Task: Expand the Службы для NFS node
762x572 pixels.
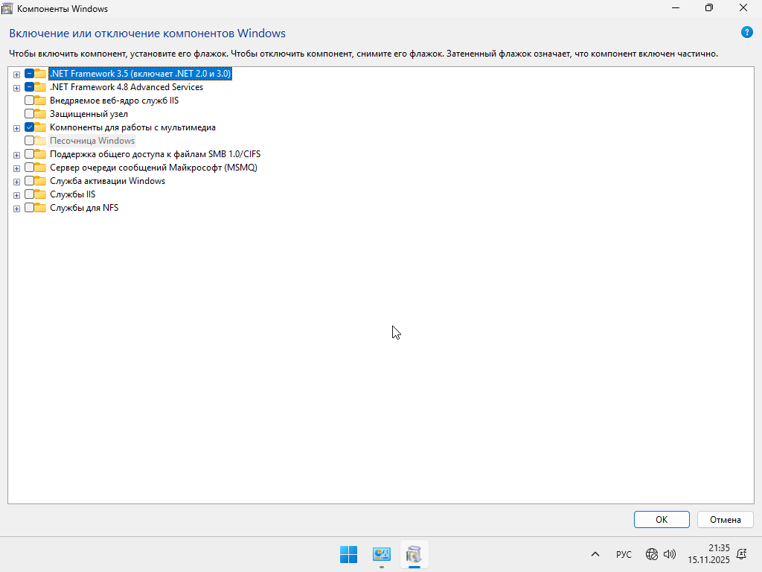Action: coord(16,209)
